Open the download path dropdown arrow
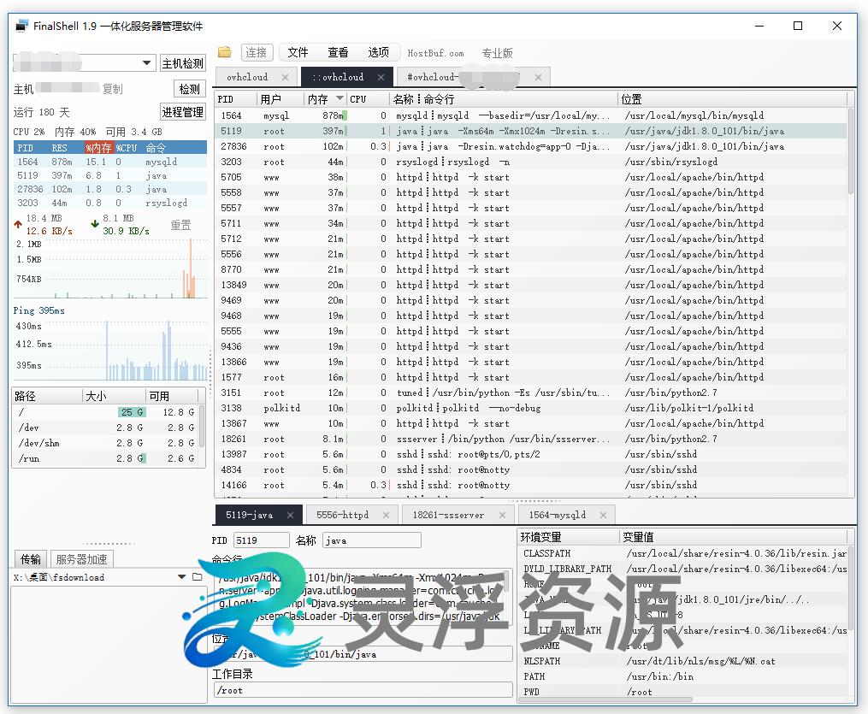Screen dimensions: 868x714 [x=181, y=576]
